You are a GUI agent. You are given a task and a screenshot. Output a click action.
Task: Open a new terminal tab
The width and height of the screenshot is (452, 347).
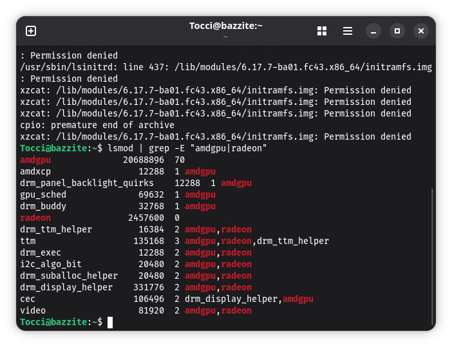(x=31, y=31)
